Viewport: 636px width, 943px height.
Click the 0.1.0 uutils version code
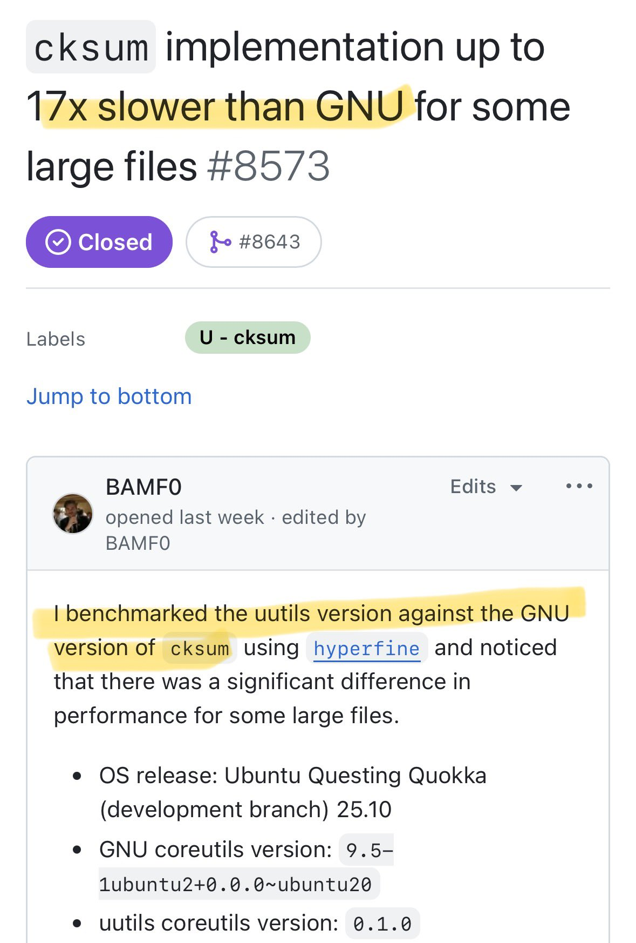click(382, 924)
